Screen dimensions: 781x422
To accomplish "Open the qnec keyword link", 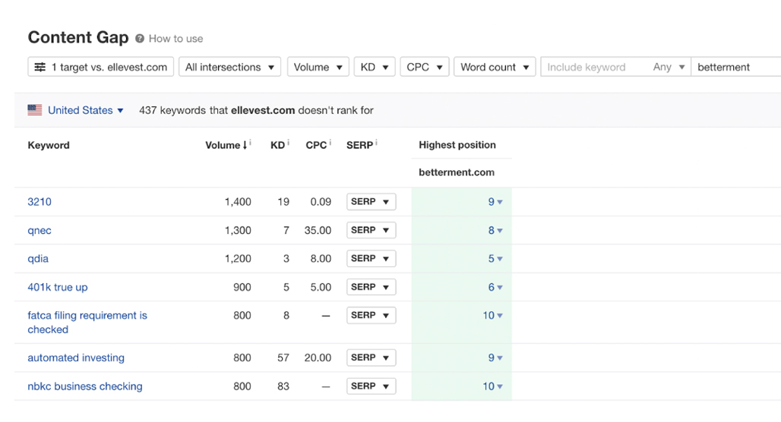I will pyautogui.click(x=40, y=231).
